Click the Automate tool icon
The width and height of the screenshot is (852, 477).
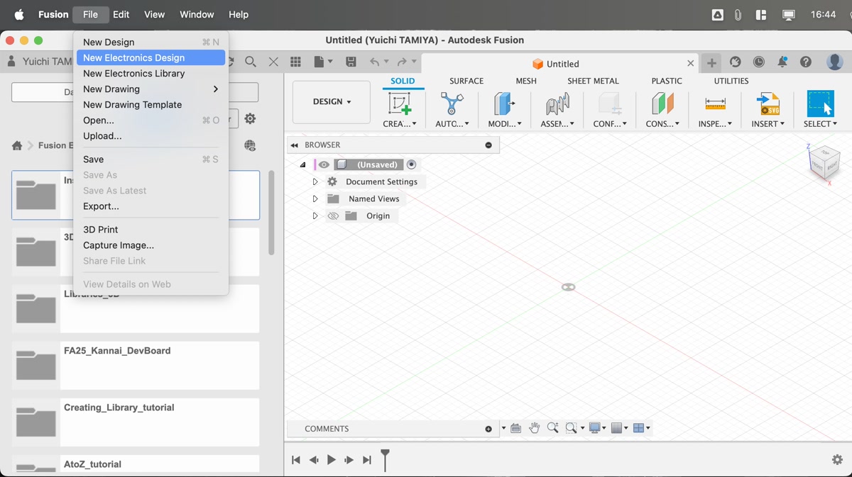pos(452,104)
